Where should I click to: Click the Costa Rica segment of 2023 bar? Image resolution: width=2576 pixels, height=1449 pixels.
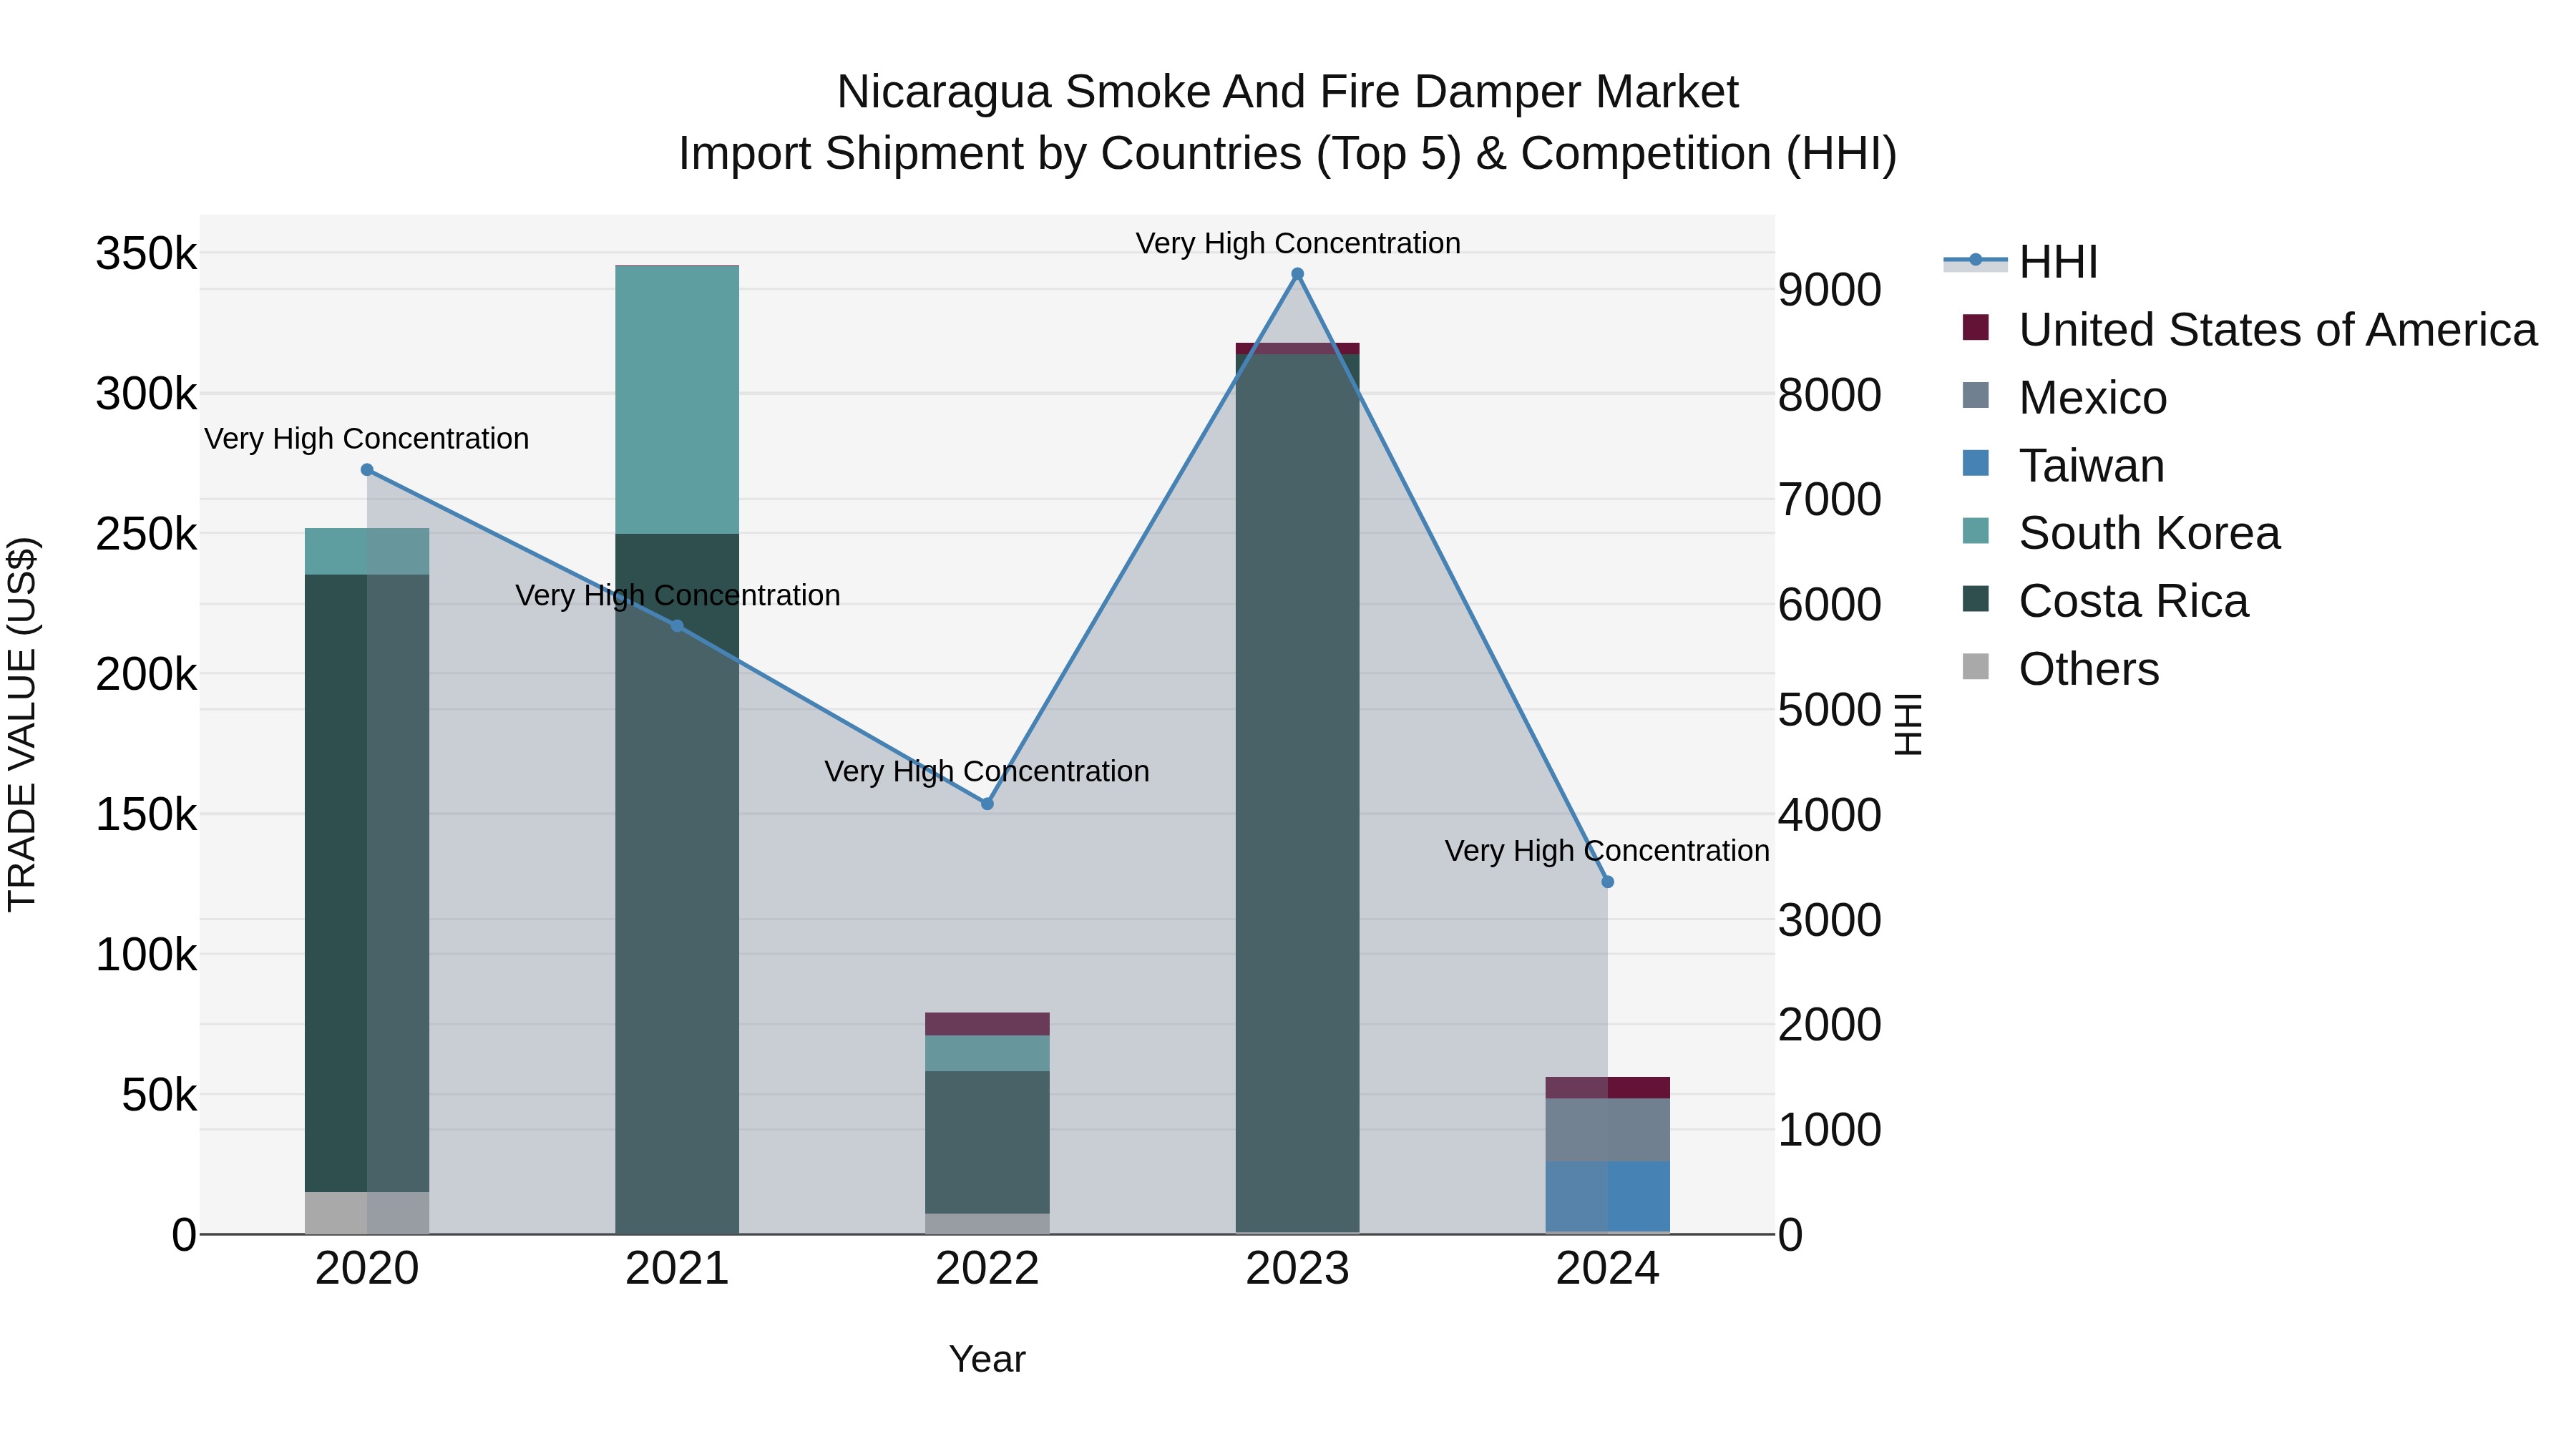[1297, 793]
